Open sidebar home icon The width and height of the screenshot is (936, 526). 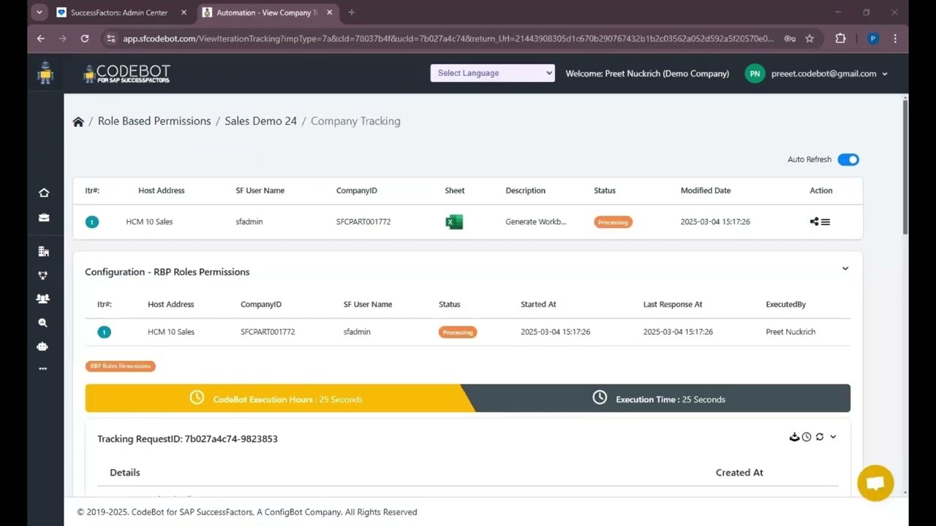click(44, 193)
